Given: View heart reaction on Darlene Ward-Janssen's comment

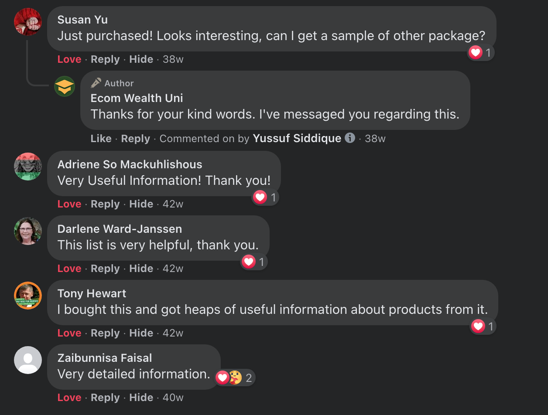Looking at the screenshot, I should click(249, 262).
